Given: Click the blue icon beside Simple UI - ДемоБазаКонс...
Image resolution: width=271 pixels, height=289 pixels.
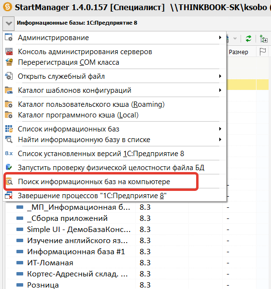Looking at the screenshot, I should (x=20, y=229).
